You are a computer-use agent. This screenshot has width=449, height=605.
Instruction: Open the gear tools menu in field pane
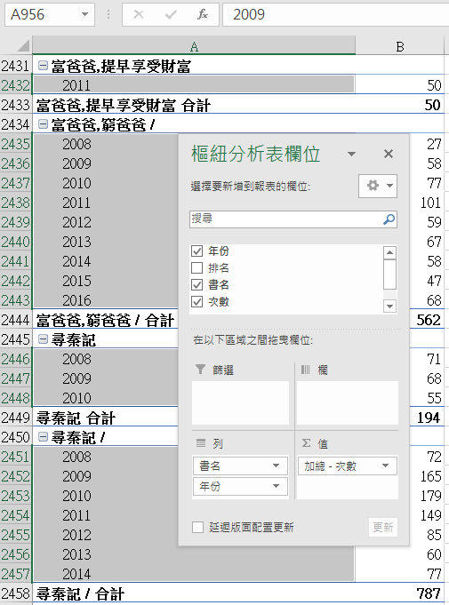click(378, 186)
